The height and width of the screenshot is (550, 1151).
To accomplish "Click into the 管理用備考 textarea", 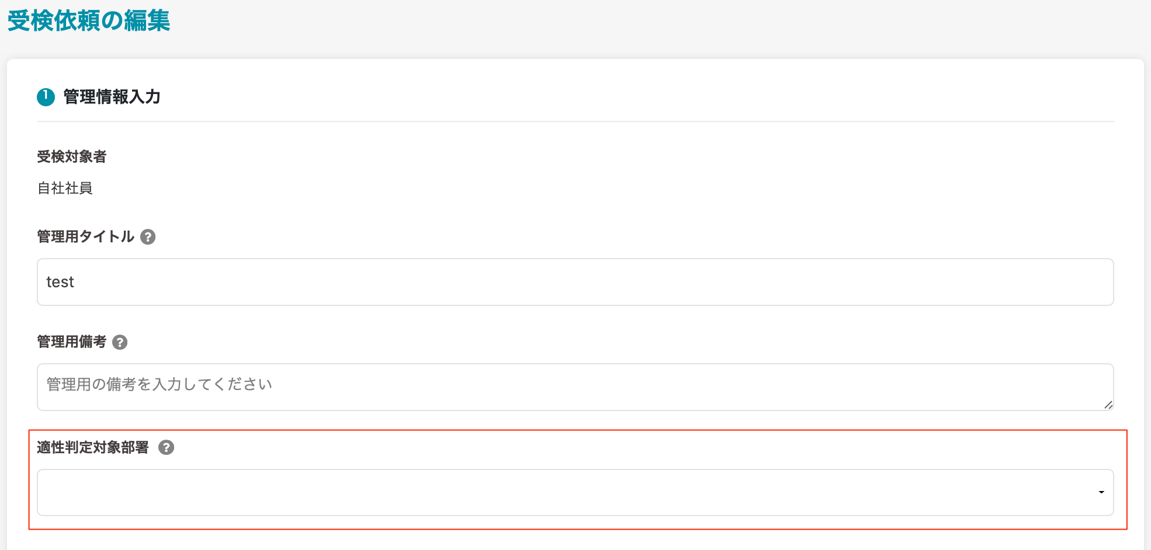I will pos(575,387).
